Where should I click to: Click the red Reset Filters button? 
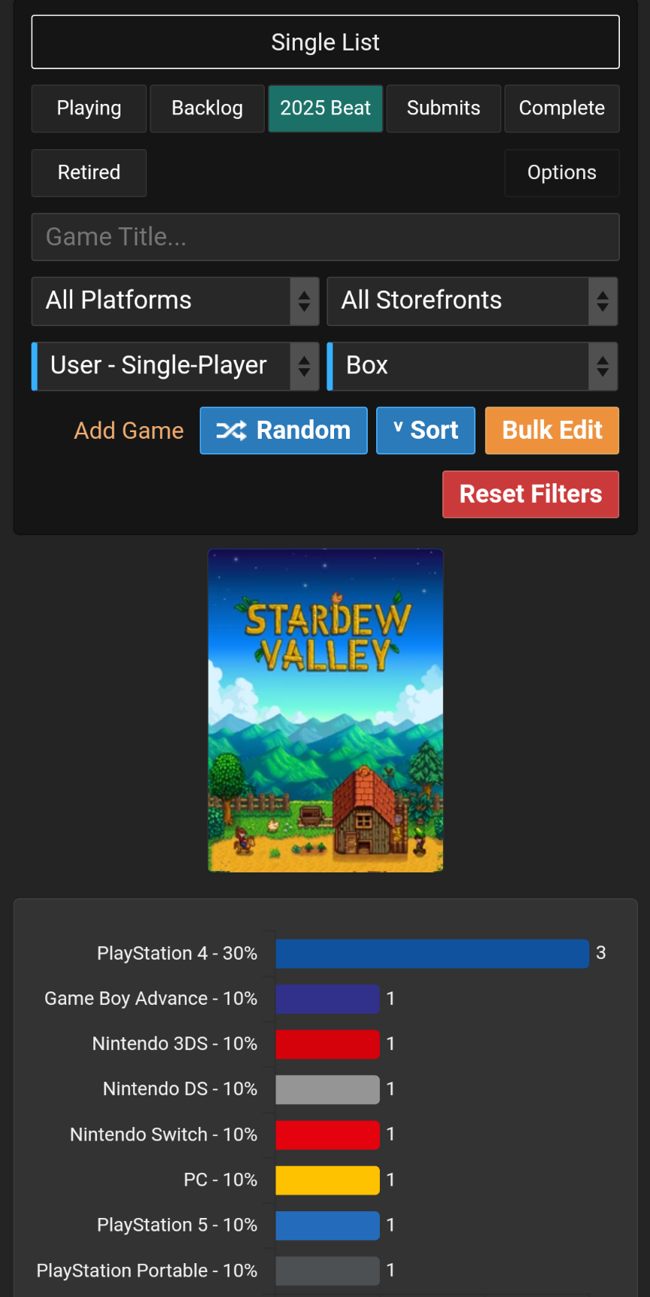tap(530, 495)
